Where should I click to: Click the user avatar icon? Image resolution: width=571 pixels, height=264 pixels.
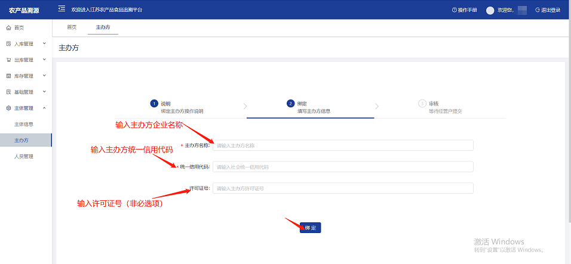pos(490,10)
